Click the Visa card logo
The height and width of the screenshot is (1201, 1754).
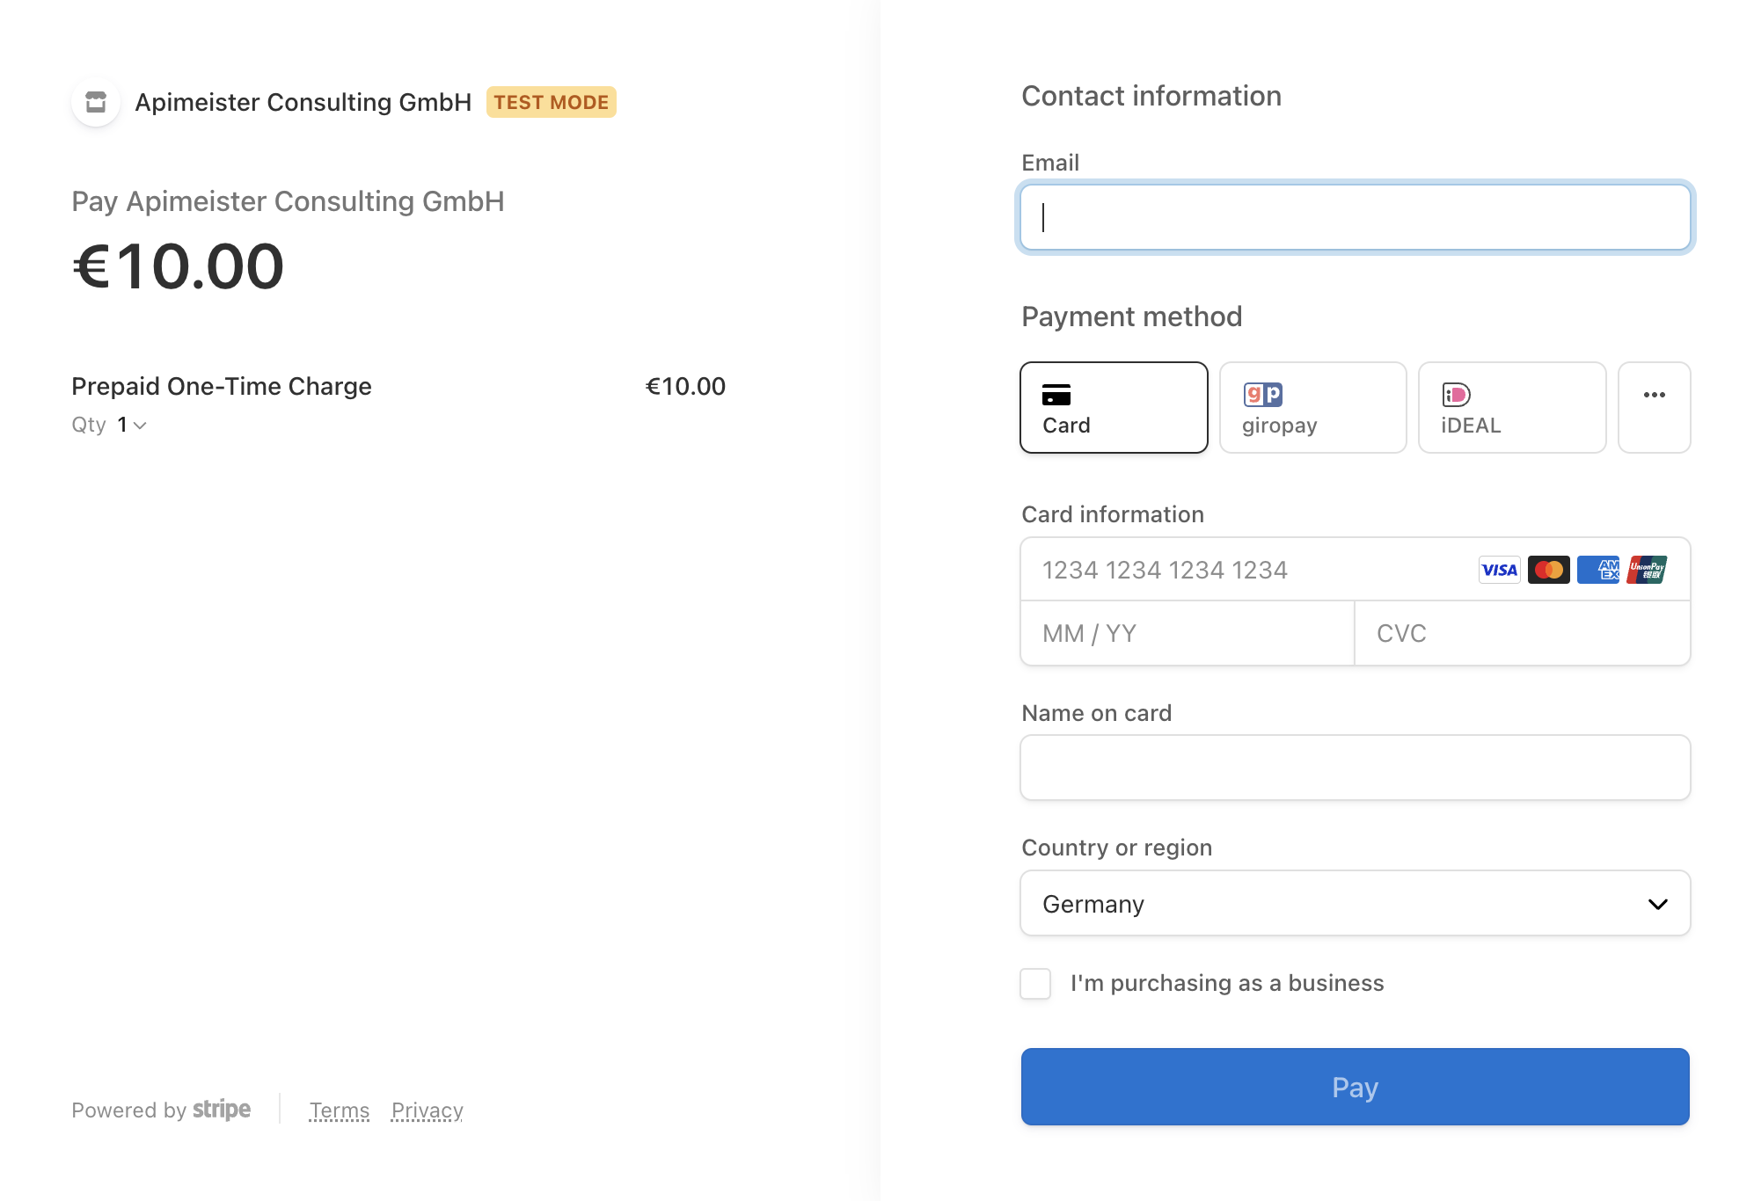[1499, 570]
